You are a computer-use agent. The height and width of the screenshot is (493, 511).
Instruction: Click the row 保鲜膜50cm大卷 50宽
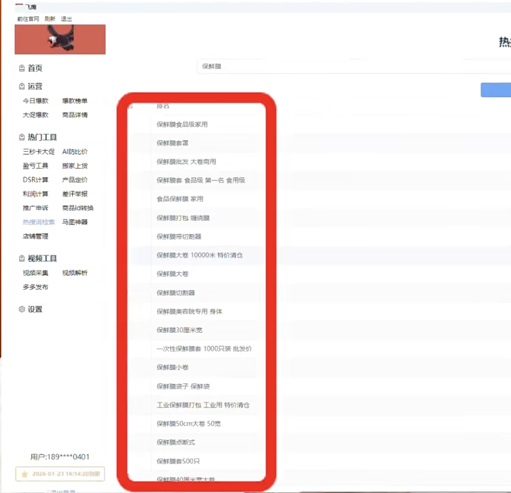point(189,424)
